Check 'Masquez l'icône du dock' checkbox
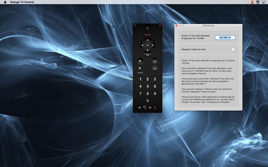The width and height of the screenshot is (268, 167). click(x=233, y=49)
